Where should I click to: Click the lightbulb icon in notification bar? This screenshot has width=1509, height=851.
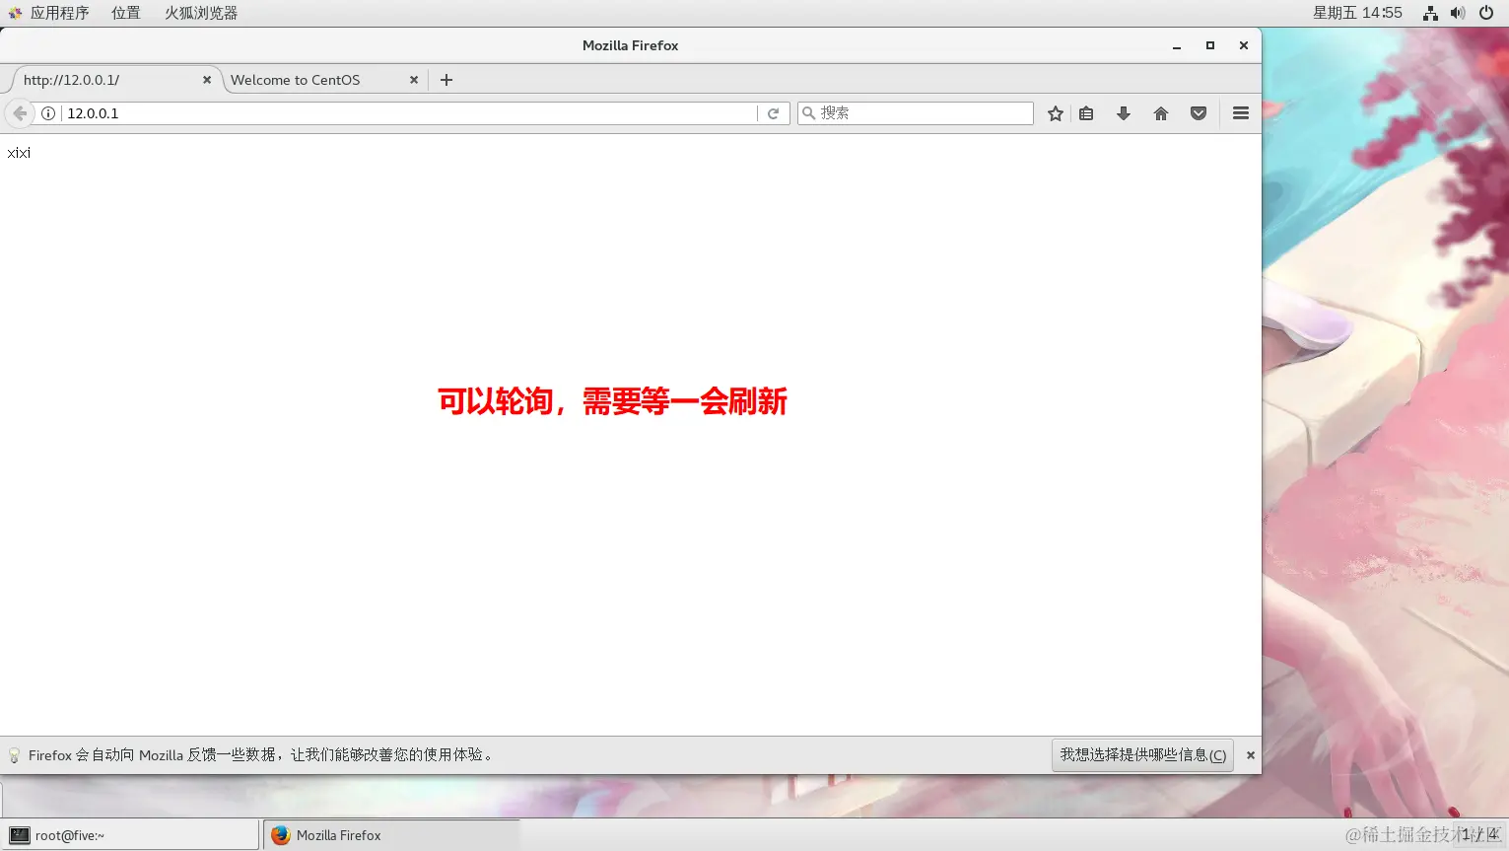point(14,755)
